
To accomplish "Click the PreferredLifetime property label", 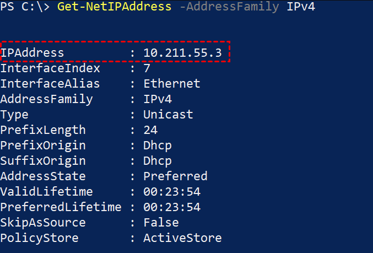I will [61, 207].
